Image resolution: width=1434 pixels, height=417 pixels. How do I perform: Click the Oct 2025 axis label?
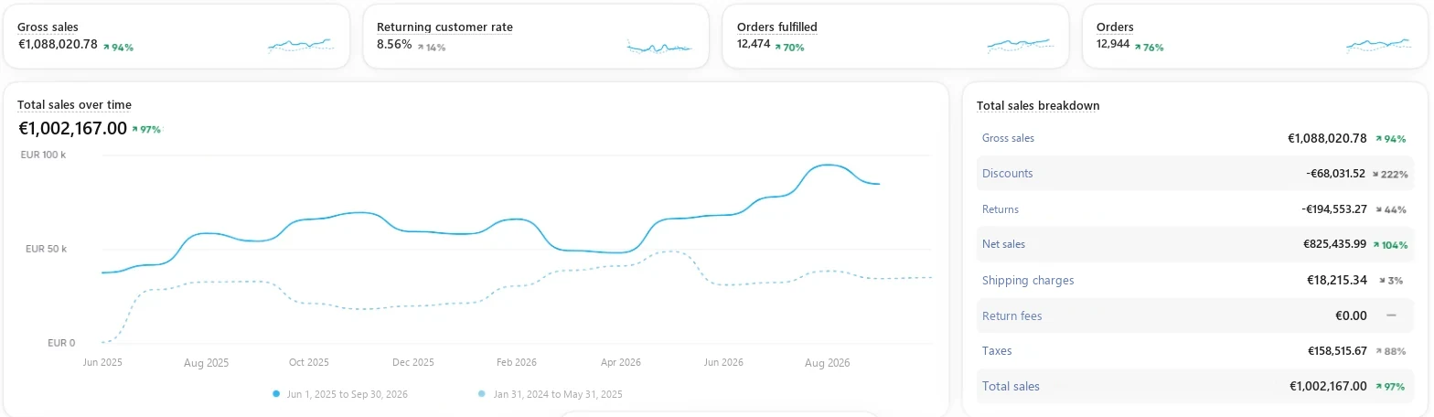tap(309, 363)
